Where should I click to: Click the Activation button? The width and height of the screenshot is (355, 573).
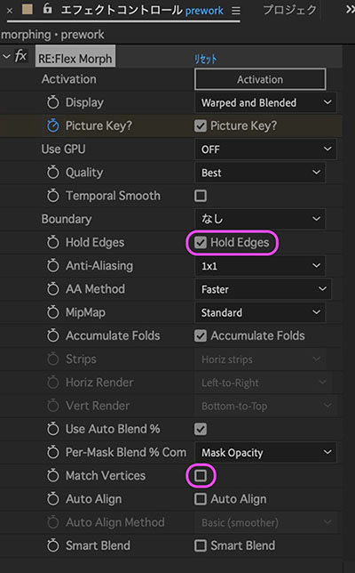[x=260, y=79]
